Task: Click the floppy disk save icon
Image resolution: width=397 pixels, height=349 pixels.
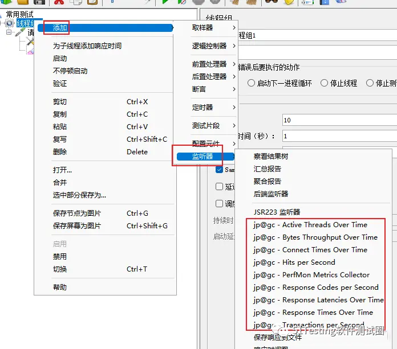Action: (39, 2)
